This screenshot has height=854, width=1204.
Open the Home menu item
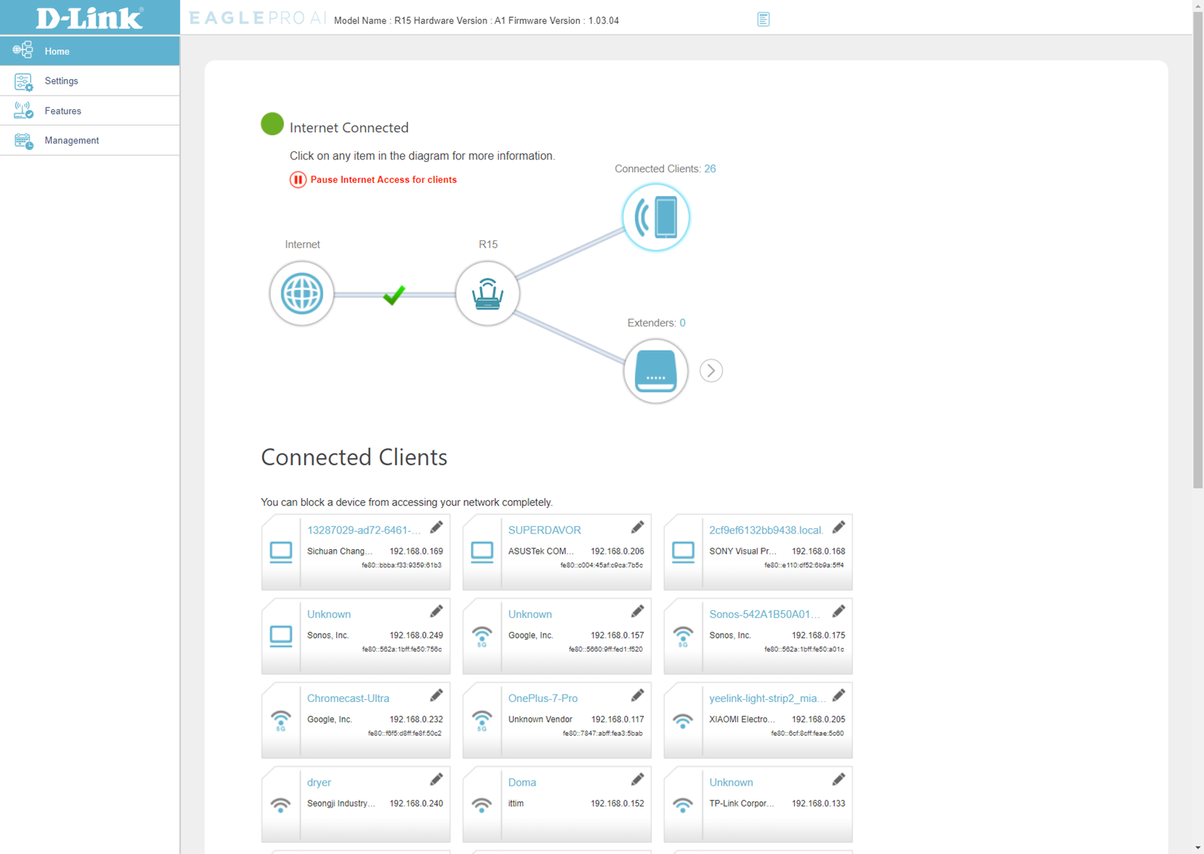pos(90,51)
